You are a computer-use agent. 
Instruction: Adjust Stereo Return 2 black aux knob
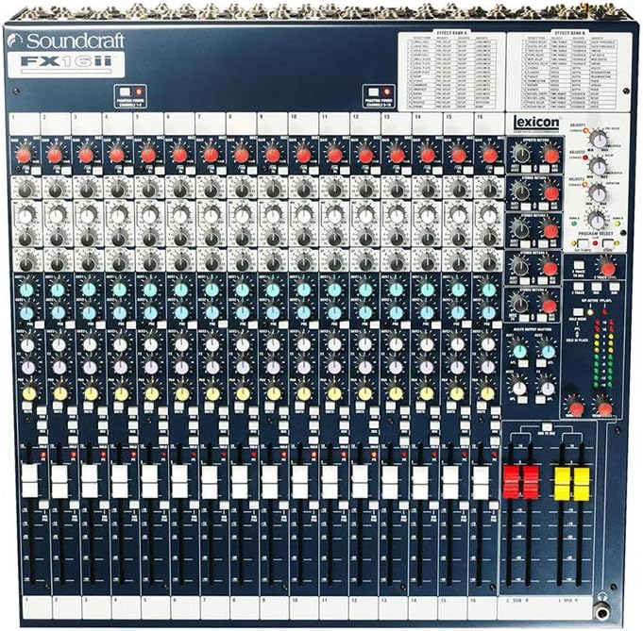pyautogui.click(x=520, y=229)
